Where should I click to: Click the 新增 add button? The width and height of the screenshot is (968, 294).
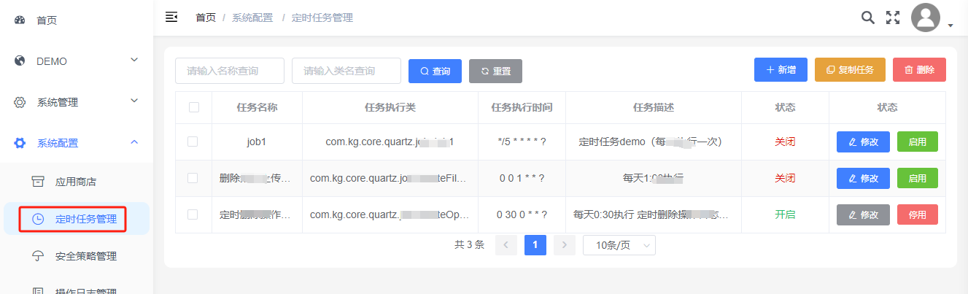point(781,70)
